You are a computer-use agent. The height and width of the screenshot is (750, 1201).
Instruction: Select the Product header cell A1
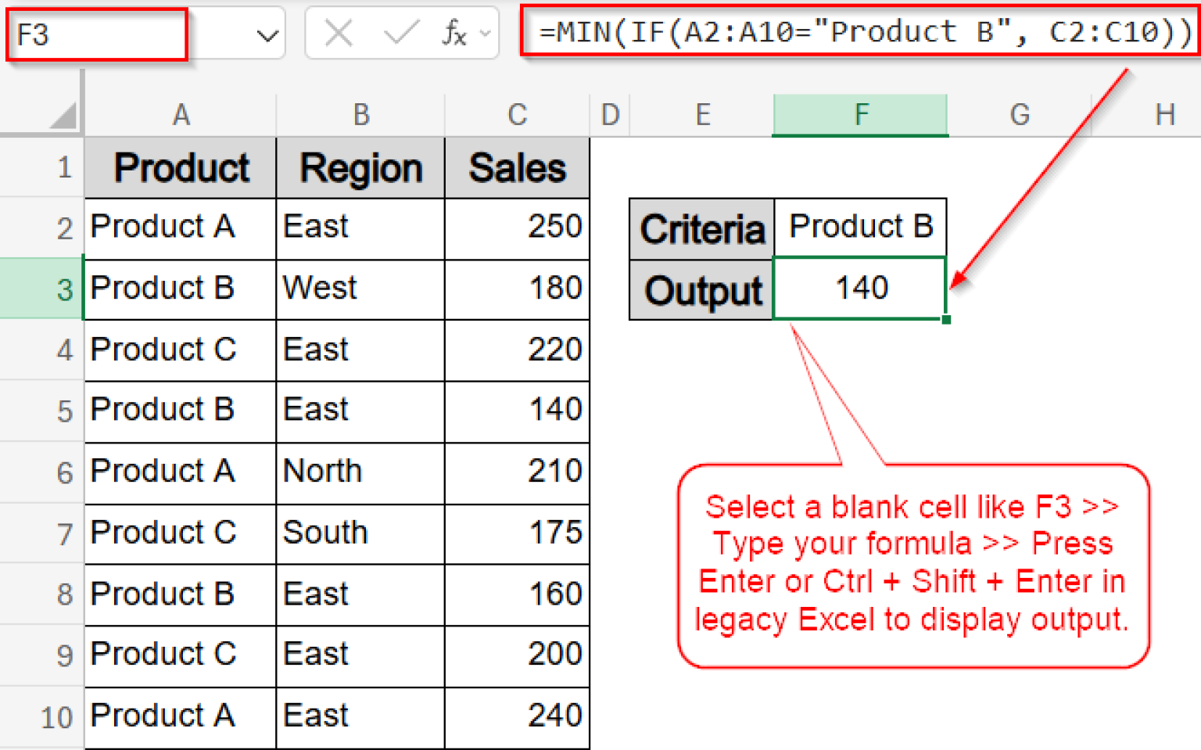click(x=181, y=167)
